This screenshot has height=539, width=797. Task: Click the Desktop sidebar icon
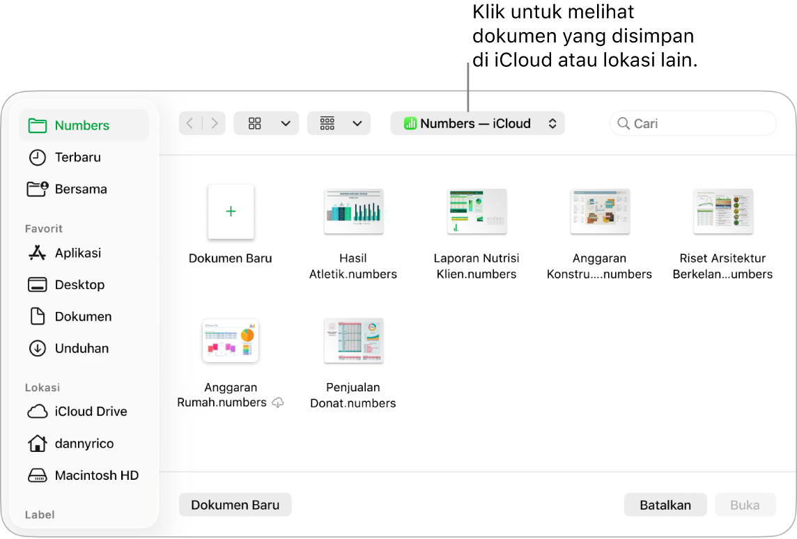[37, 285]
